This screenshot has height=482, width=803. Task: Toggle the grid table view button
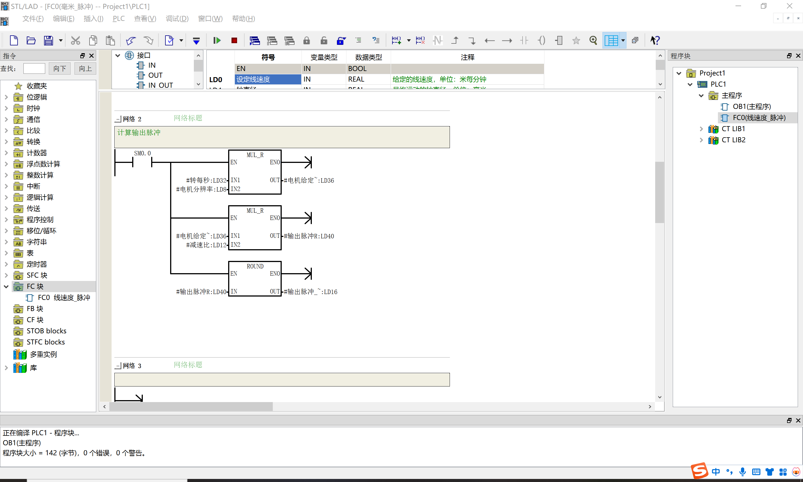[611, 41]
